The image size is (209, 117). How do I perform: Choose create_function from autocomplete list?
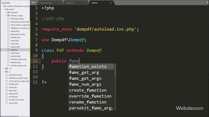[91, 90]
